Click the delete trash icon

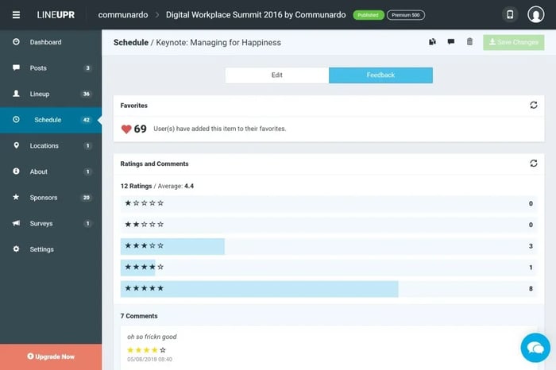click(x=469, y=42)
